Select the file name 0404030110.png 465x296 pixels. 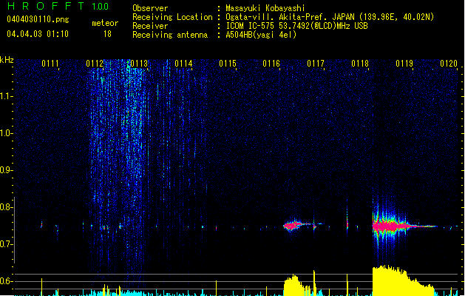pyautogui.click(x=38, y=19)
